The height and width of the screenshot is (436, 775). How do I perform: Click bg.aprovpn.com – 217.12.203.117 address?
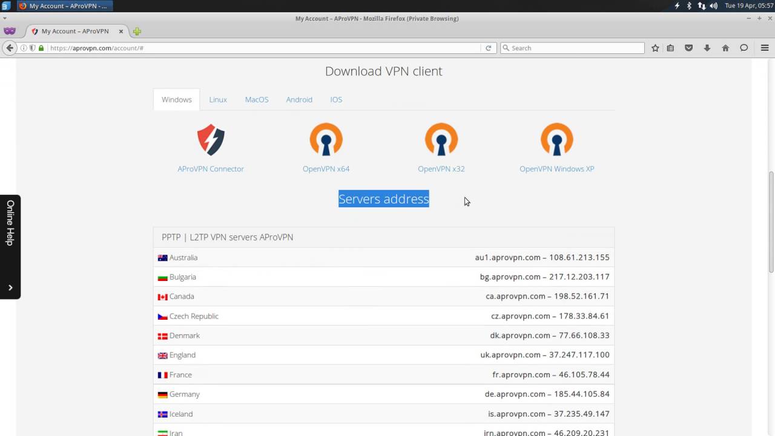[x=545, y=277]
